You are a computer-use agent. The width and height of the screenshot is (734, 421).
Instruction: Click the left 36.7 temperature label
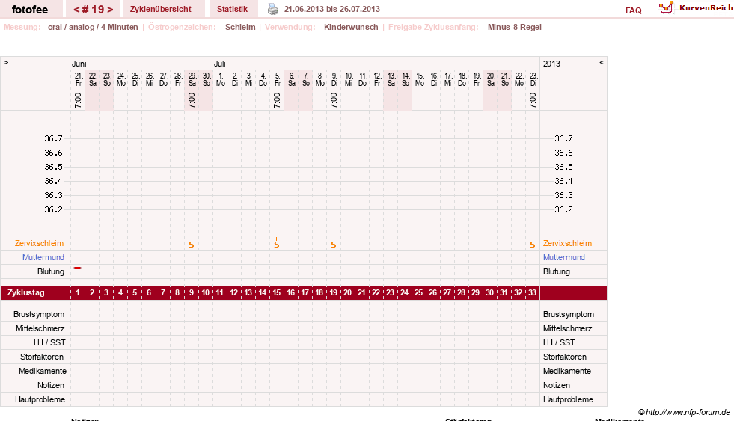(x=53, y=138)
